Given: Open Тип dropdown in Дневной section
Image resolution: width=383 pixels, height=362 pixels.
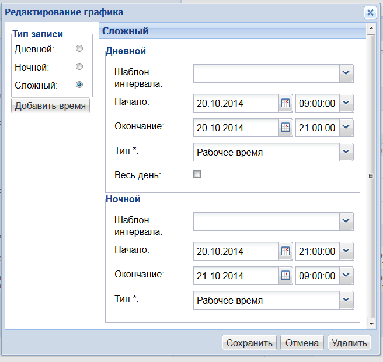Looking at the screenshot, I should coord(346,152).
